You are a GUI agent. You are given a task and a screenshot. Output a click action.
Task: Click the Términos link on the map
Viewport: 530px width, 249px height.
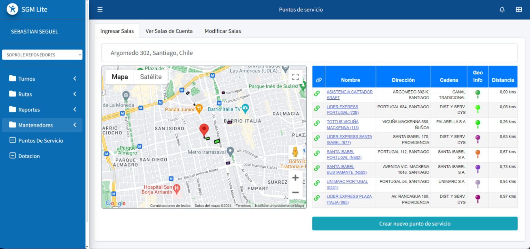tap(243, 206)
